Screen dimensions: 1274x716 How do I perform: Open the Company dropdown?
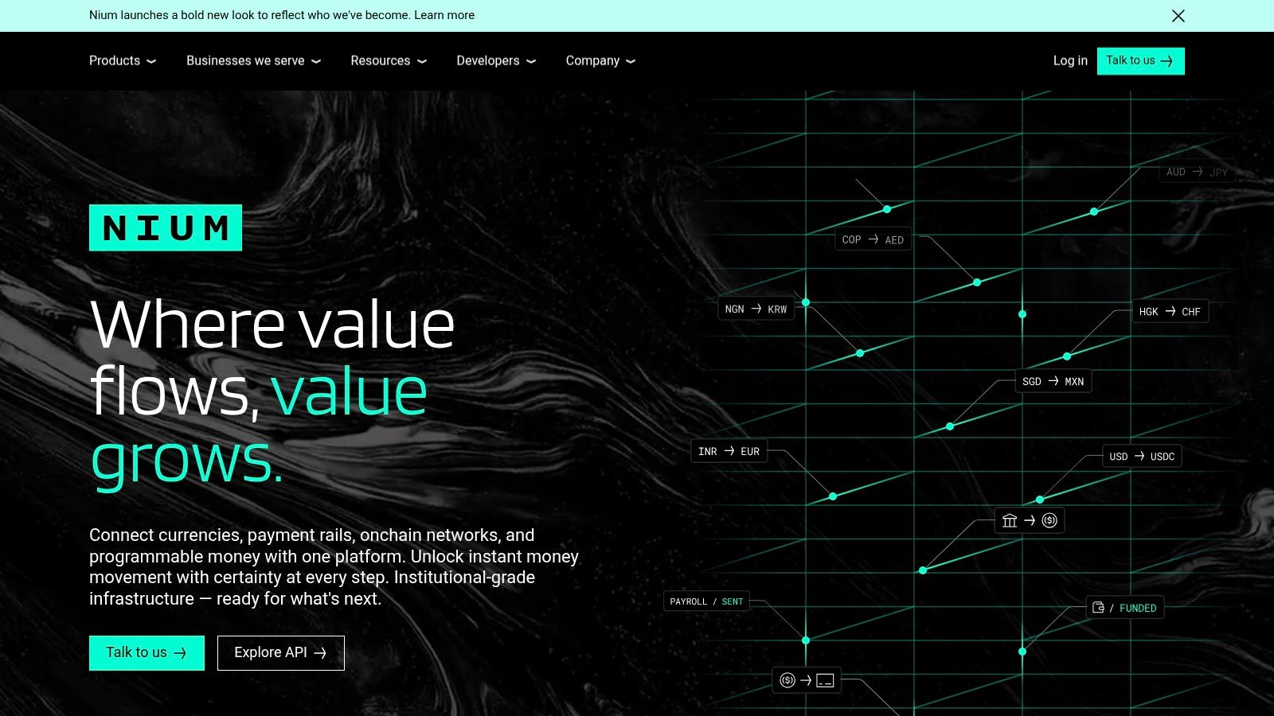pyautogui.click(x=601, y=60)
